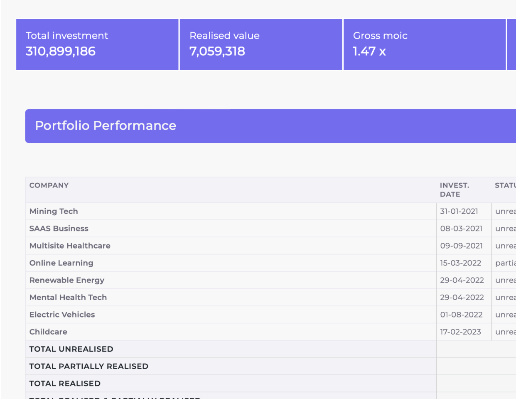Open Multisite Healthcare in the table

click(70, 246)
